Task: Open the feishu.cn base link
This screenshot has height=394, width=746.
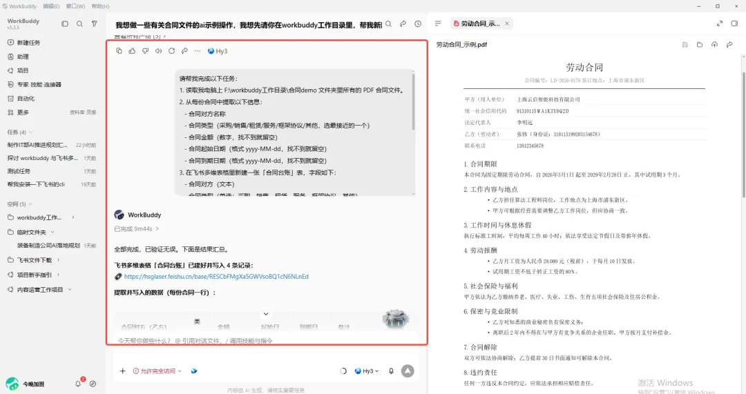Action: (216, 277)
